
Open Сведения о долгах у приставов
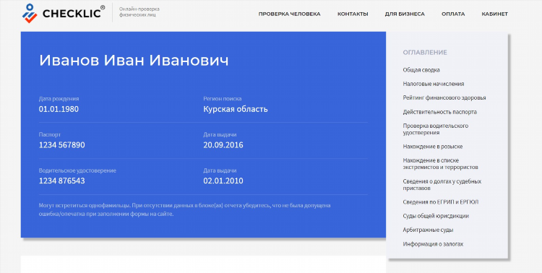tap(442, 185)
